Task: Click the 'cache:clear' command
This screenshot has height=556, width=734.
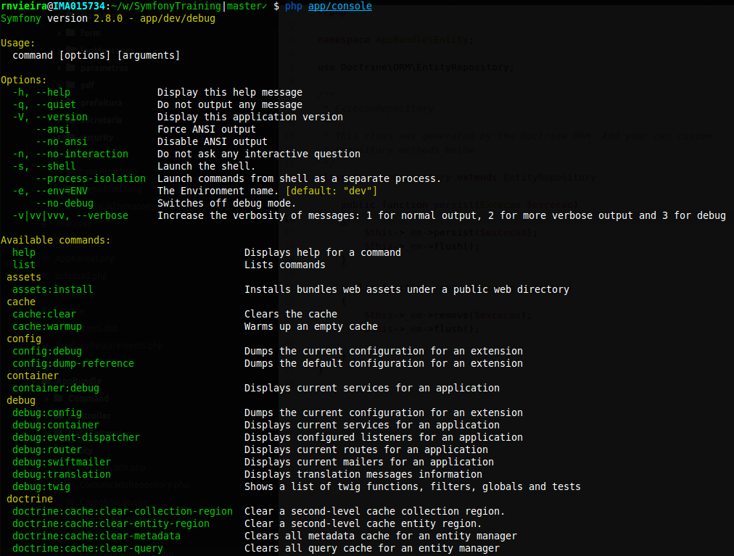Action: click(x=44, y=314)
